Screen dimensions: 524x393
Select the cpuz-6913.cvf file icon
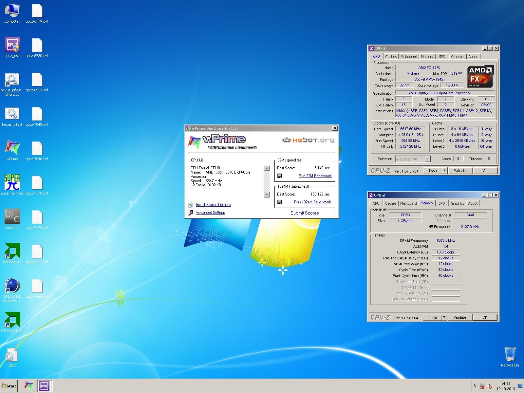[x=37, y=82]
